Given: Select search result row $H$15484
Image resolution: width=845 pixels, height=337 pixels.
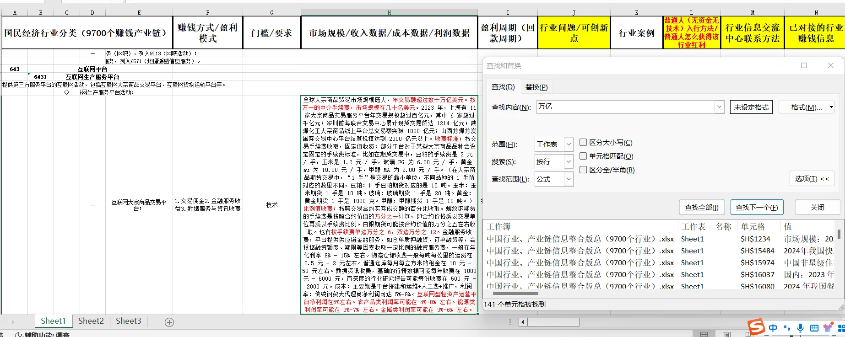Looking at the screenshot, I should click(660, 251).
